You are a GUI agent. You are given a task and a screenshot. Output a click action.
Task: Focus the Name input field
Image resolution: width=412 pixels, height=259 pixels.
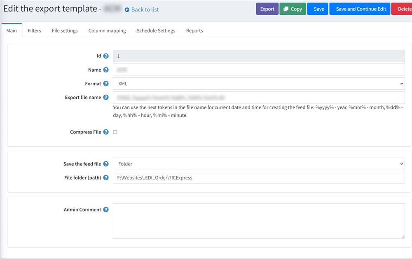click(259, 70)
